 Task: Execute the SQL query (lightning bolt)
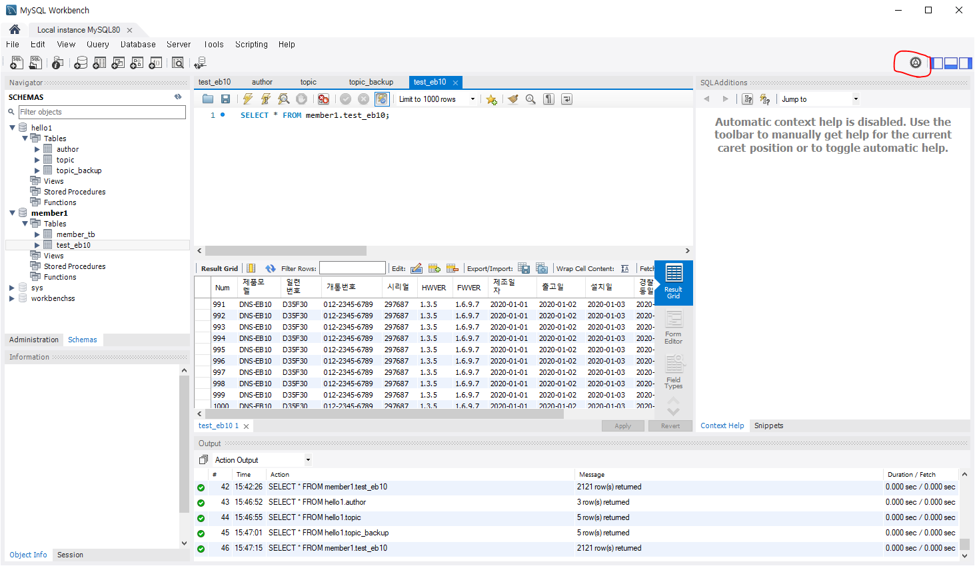coord(248,99)
